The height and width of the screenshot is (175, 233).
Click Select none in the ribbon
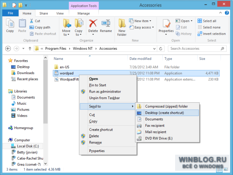209,27
